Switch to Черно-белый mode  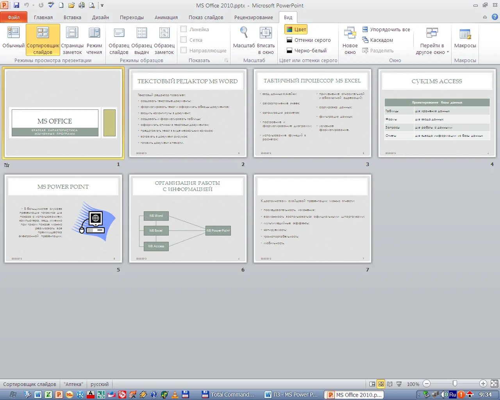point(307,50)
